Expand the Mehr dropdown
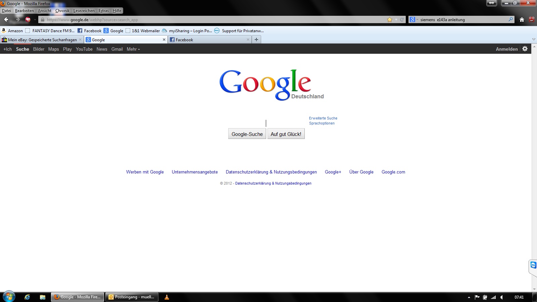The height and width of the screenshot is (302, 537). [x=133, y=49]
